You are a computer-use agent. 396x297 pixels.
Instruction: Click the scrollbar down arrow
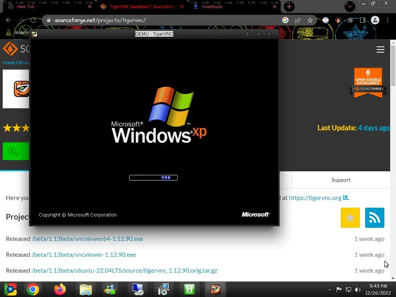click(x=393, y=278)
